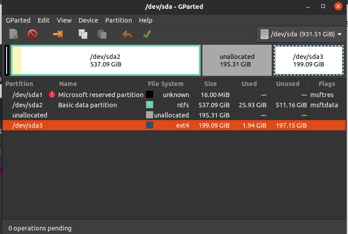Select the /dev/sda3 partition row
This screenshot has width=348, height=234.
[x=174, y=125]
